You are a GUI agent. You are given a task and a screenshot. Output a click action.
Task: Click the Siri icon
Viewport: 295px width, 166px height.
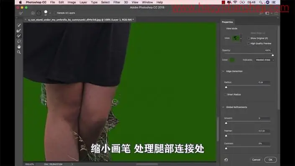[267, 2]
